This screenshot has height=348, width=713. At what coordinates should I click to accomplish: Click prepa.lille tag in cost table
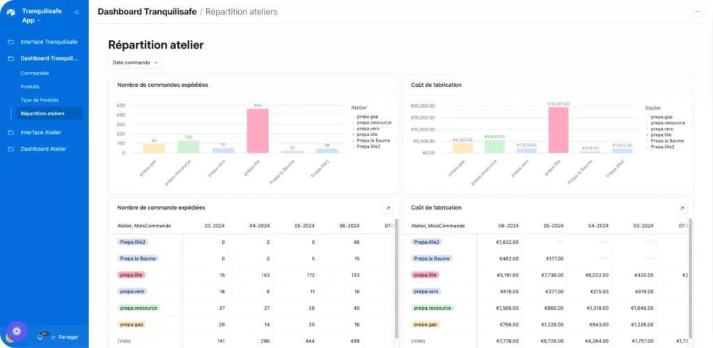(425, 275)
